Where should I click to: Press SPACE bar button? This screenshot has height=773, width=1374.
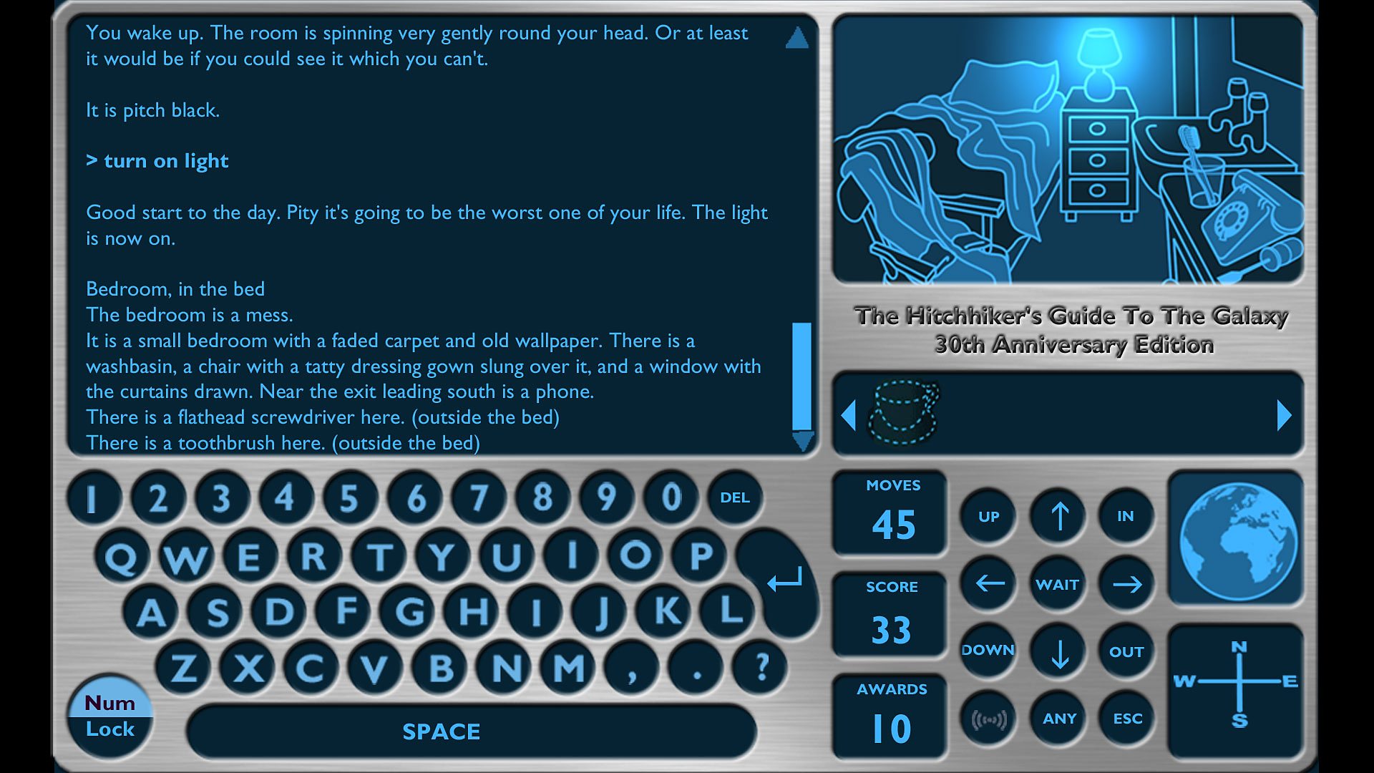(442, 731)
